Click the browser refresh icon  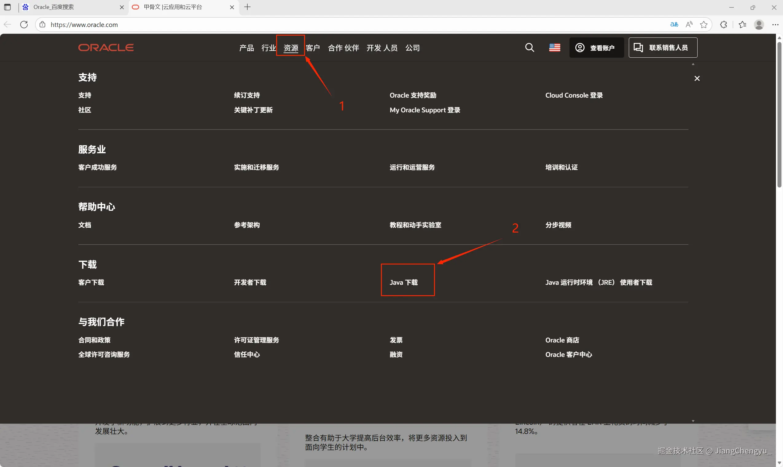pos(24,25)
